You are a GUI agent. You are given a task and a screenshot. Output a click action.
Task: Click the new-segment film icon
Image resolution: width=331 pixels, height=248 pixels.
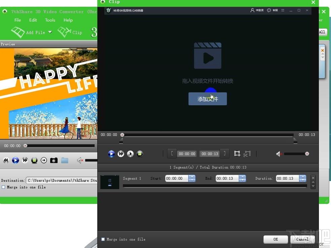point(237,153)
